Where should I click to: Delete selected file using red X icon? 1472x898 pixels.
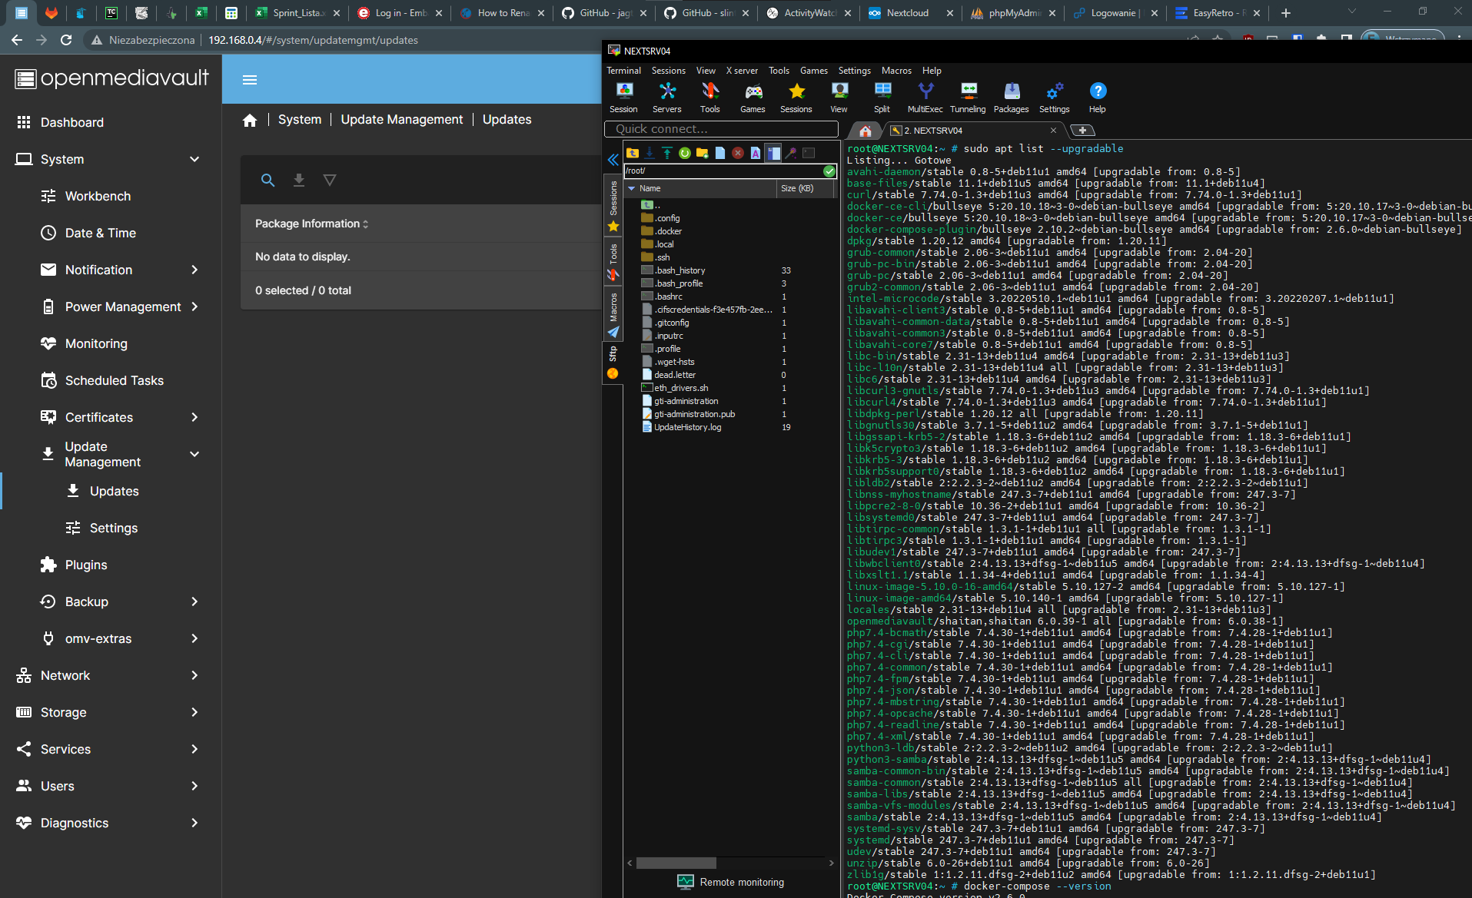pyautogui.click(x=738, y=153)
